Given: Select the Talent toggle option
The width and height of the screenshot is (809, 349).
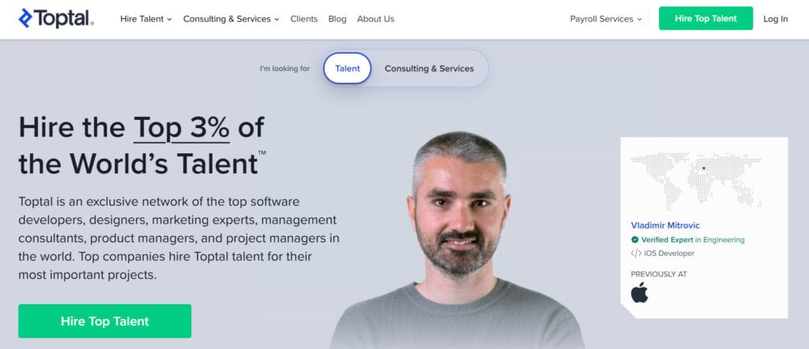Looking at the screenshot, I should [348, 68].
